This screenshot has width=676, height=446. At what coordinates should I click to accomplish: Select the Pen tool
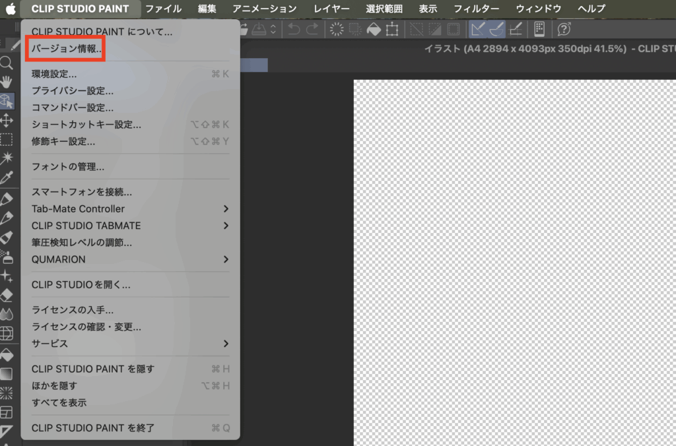point(7,199)
